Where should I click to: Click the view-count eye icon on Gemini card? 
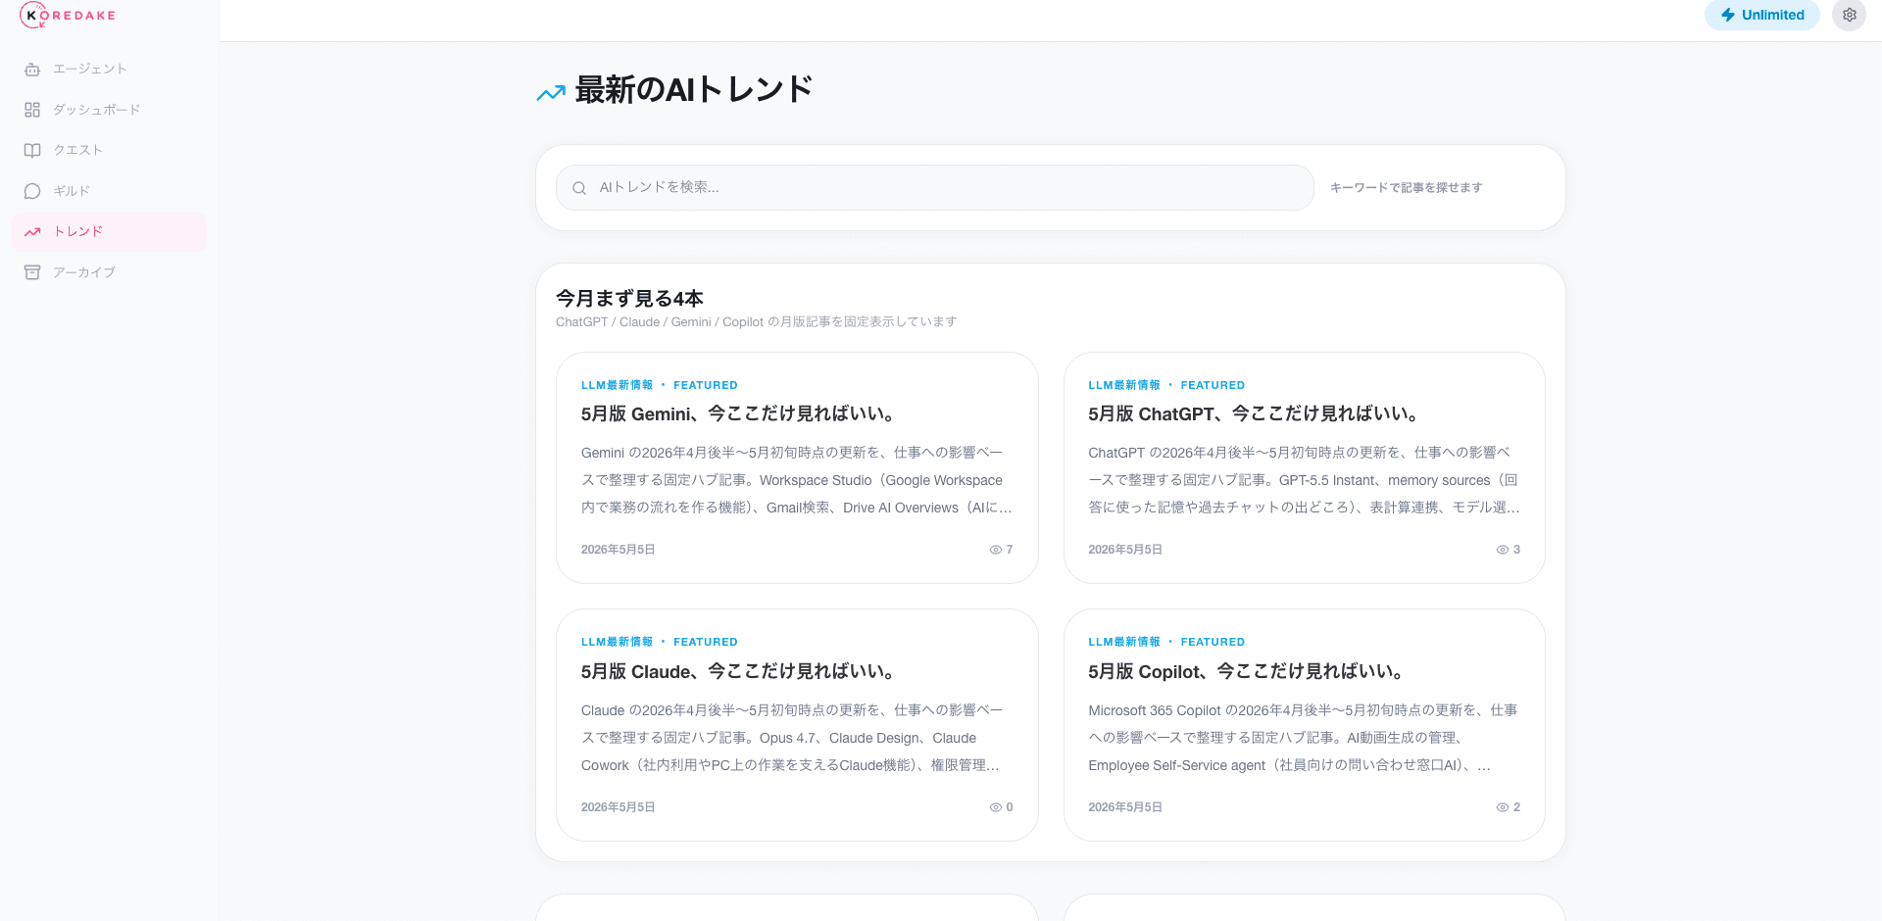[995, 550]
